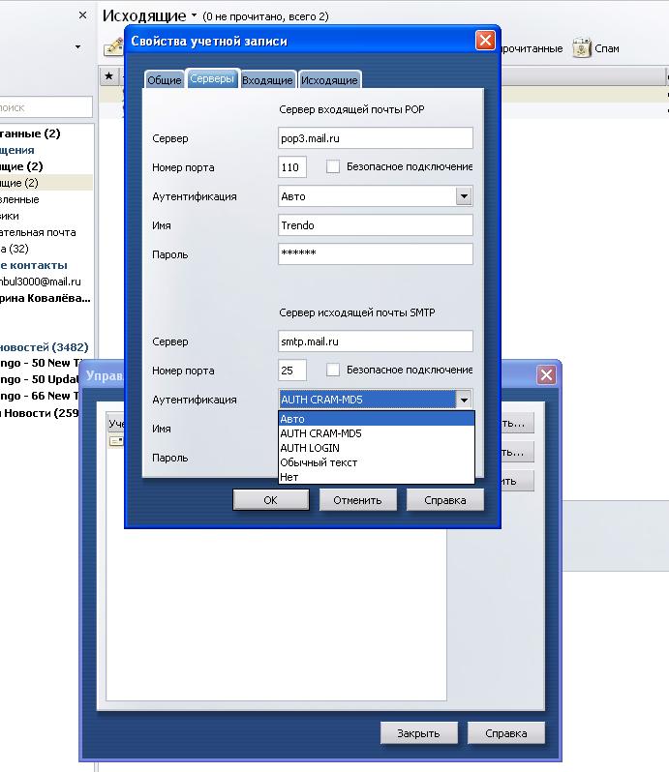This screenshot has width=669, height=772.
Task: Choose AUTH LOGIN from the authentication list
Action: pos(309,448)
